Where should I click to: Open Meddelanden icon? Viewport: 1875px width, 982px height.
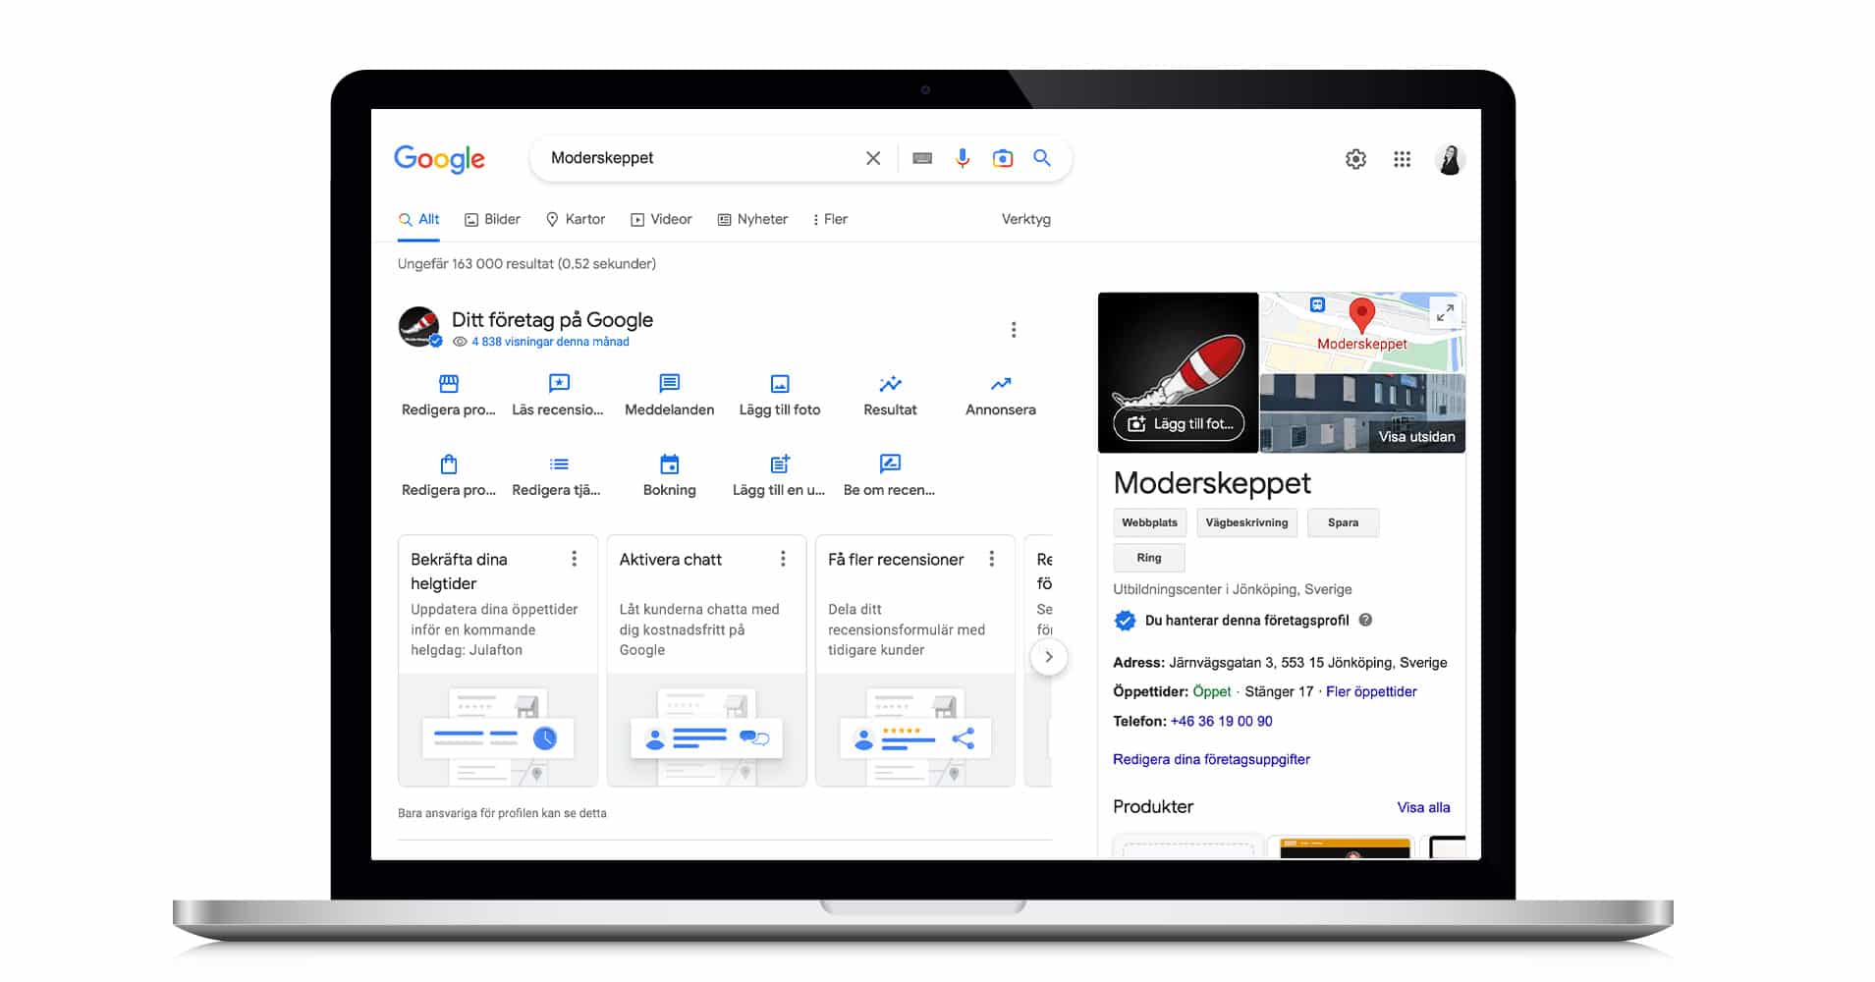[670, 384]
